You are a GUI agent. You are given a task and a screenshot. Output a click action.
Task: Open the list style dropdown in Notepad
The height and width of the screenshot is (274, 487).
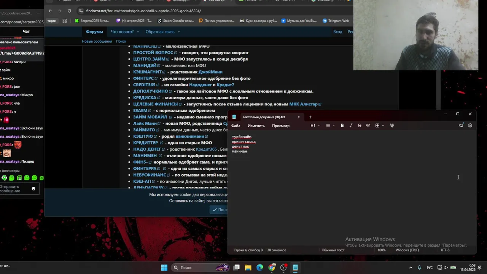(330, 125)
